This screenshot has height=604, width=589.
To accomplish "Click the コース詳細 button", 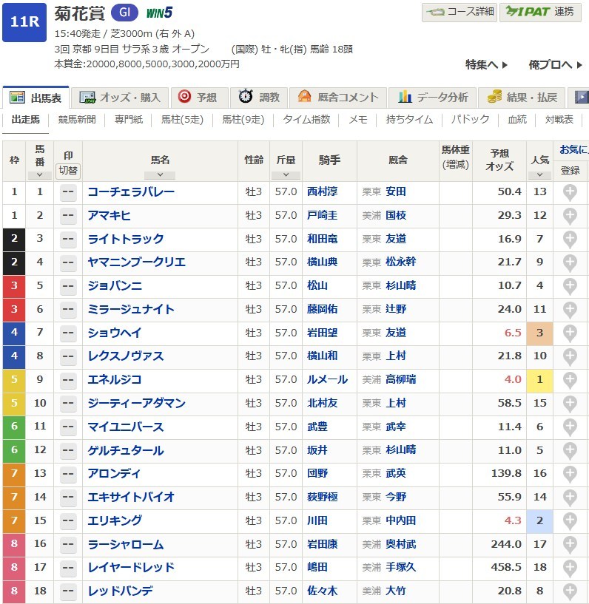I will point(460,12).
